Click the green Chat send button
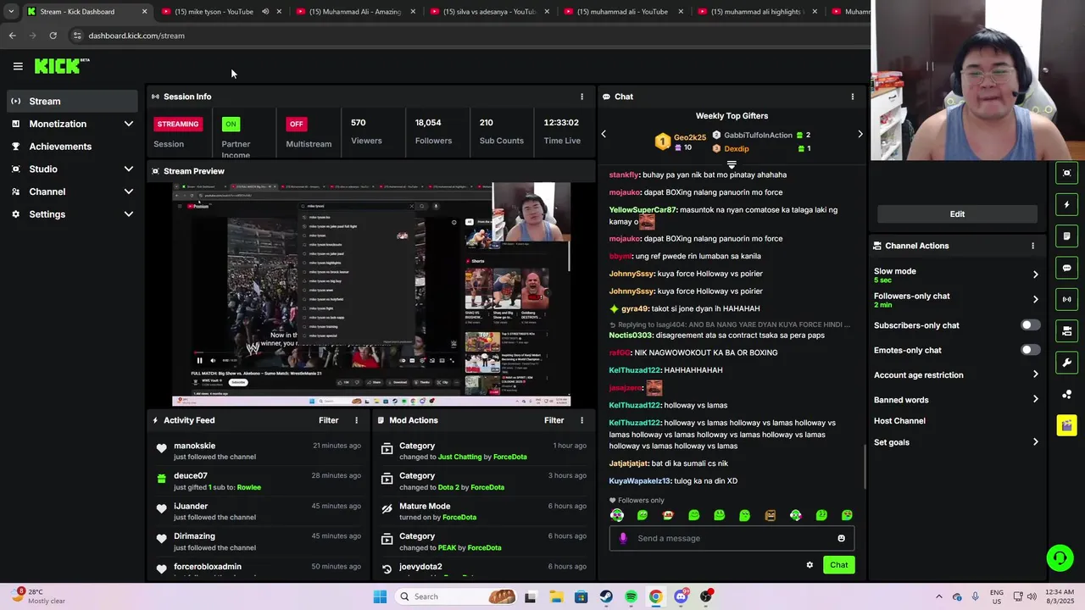1085x610 pixels. pos(838,565)
